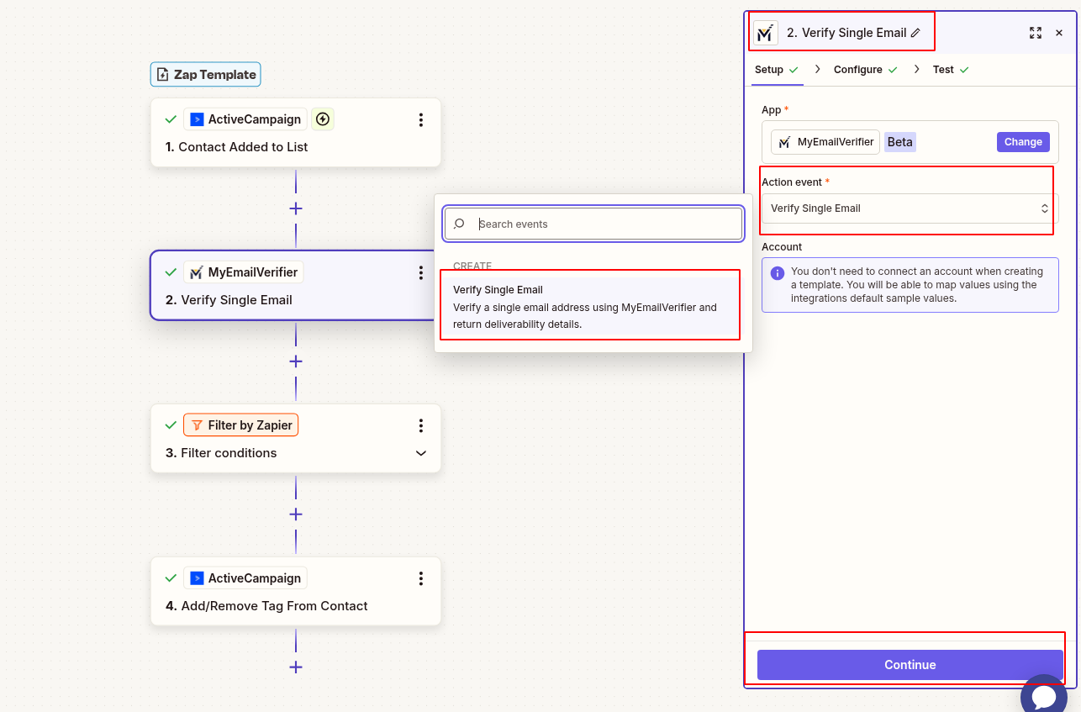Open the Action event dropdown
The width and height of the screenshot is (1081, 712).
(x=907, y=208)
